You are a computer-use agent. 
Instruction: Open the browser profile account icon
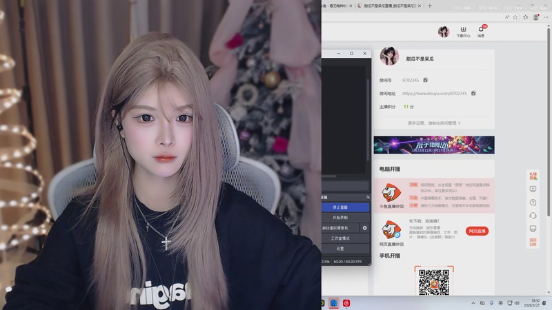536,17
